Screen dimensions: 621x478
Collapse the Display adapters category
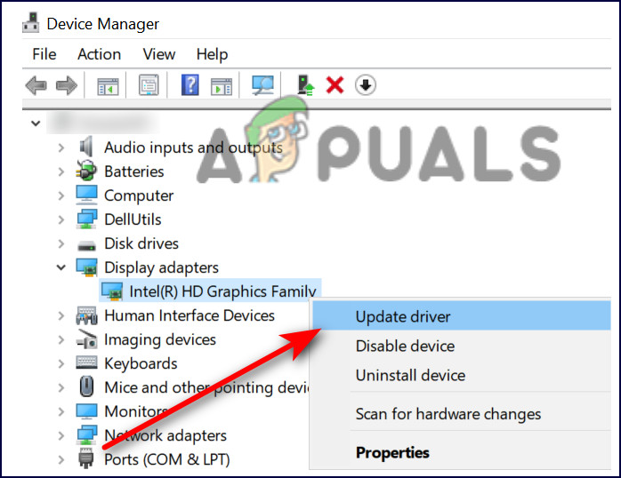[x=61, y=267]
